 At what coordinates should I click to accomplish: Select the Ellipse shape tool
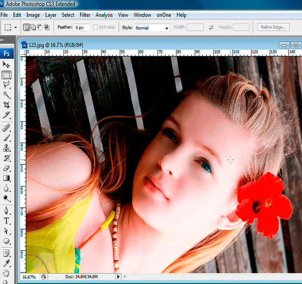[6, 241]
